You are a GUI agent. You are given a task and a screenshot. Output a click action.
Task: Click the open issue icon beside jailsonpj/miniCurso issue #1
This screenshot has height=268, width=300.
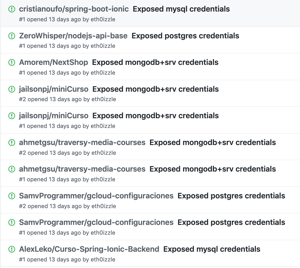coord(12,116)
